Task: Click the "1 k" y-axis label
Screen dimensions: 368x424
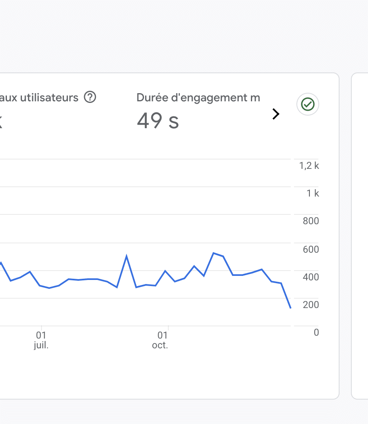Action: point(313,193)
